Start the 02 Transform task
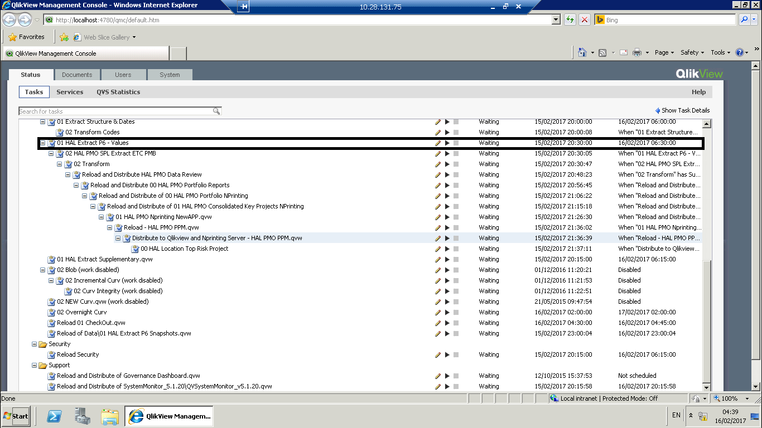 click(x=447, y=164)
